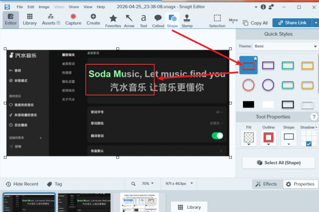The height and width of the screenshot is (212, 319).
Task: Open the Assets panel
Action: pos(51,20)
